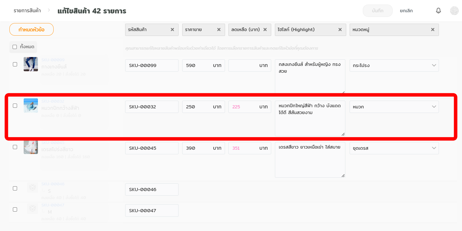The width and height of the screenshot is (462, 231).
Task: Remove the รหัสสินค้า column with its X
Action: click(x=172, y=30)
